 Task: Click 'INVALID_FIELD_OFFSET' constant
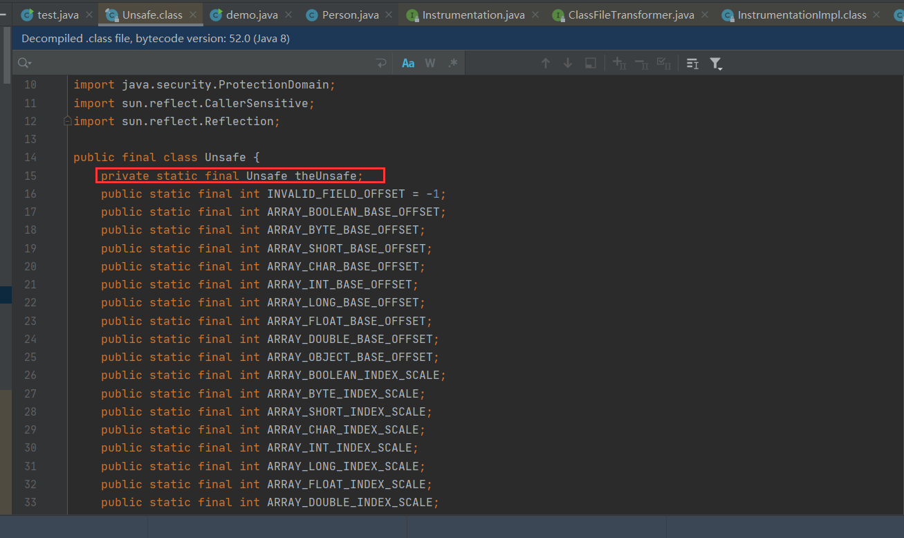coord(336,194)
